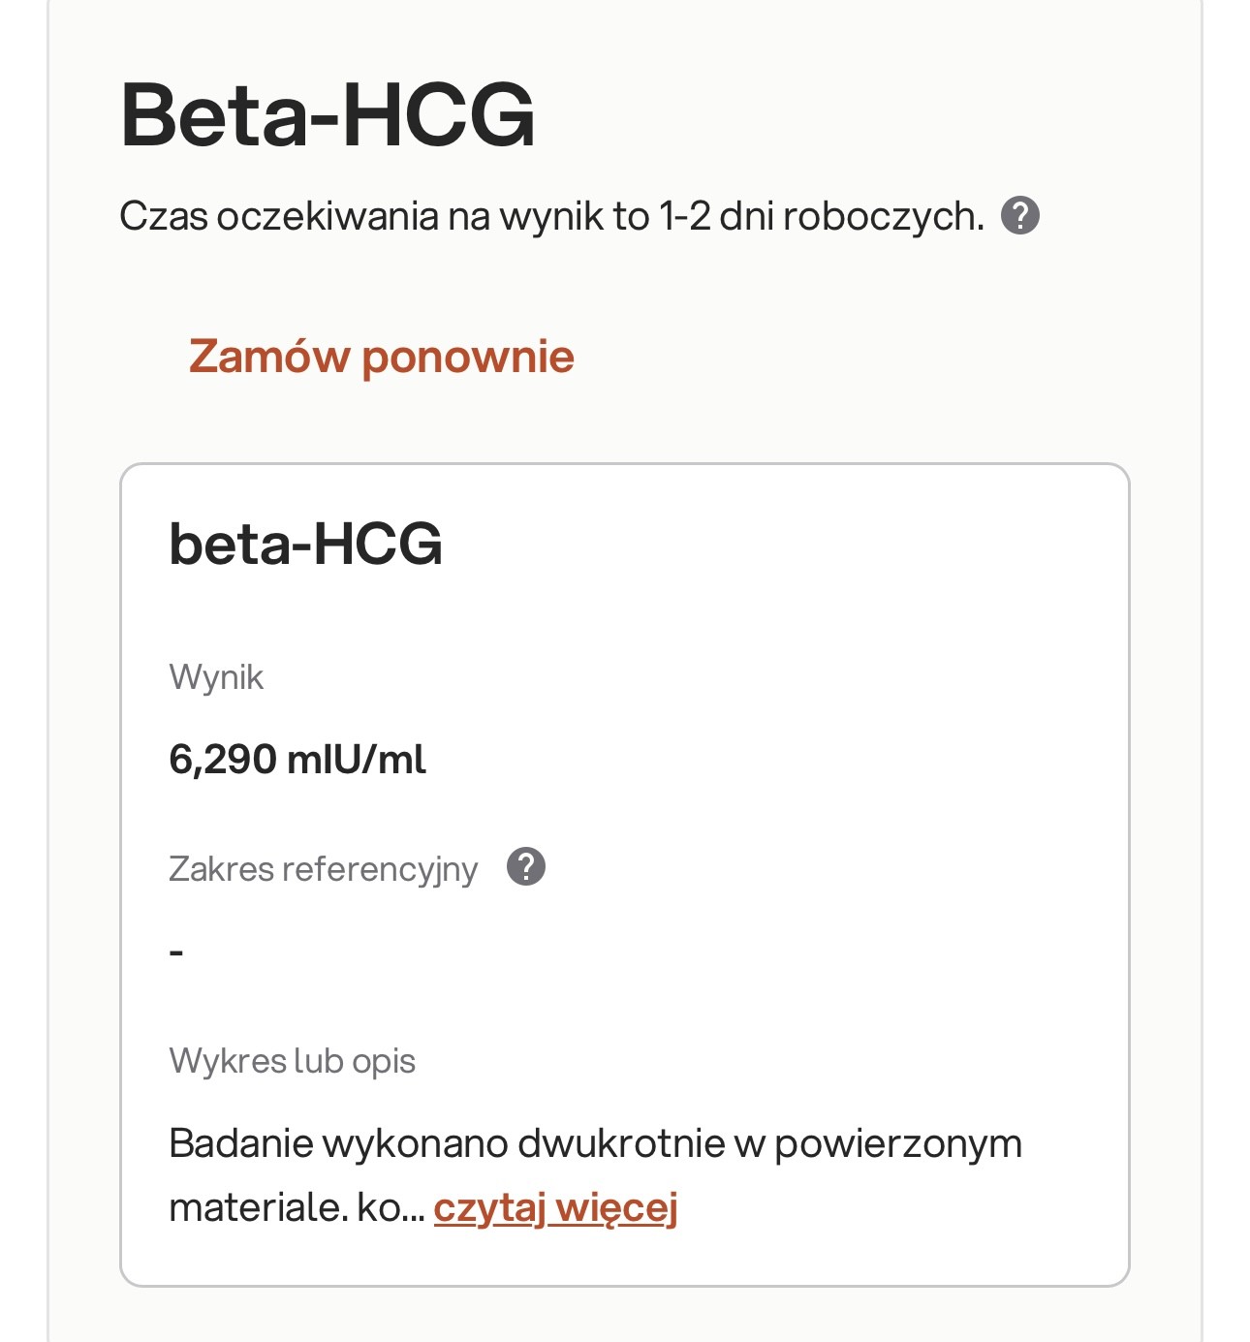This screenshot has height=1342, width=1250.
Task: Click the word 'ponownie' in the reorder button
Action: (468, 357)
